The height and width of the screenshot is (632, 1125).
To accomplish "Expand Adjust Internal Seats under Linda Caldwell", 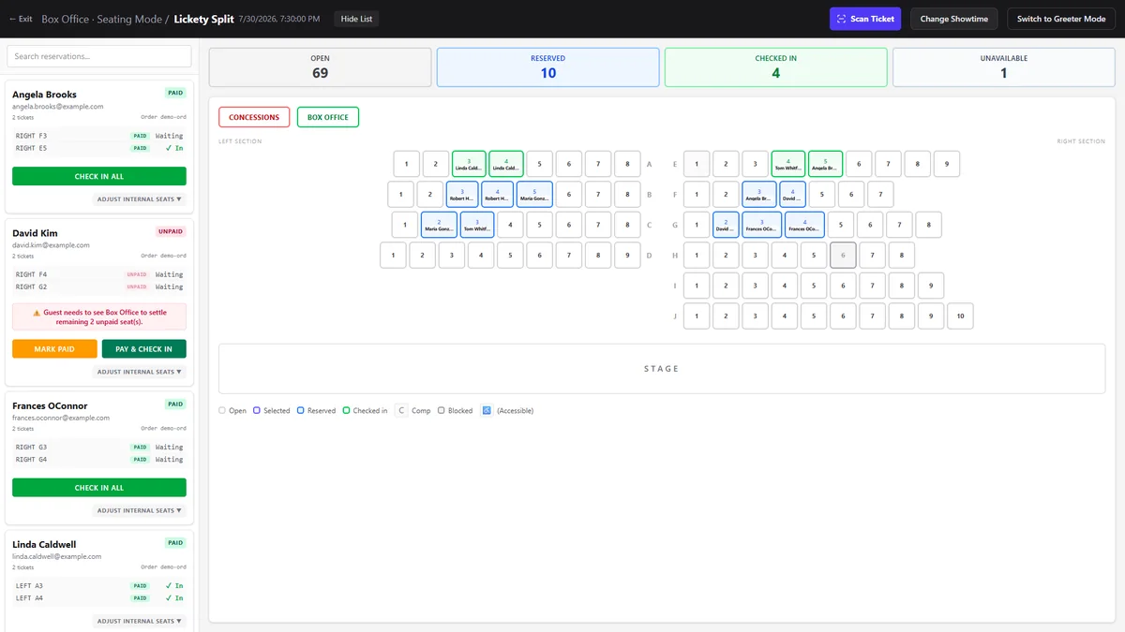I will coord(140,621).
